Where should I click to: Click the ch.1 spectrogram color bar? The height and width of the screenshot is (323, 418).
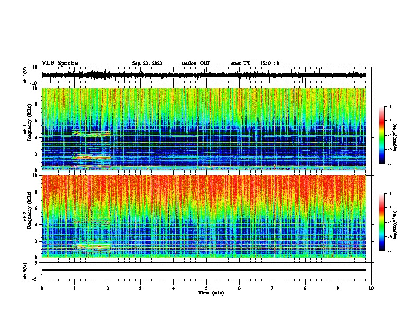[382, 135]
